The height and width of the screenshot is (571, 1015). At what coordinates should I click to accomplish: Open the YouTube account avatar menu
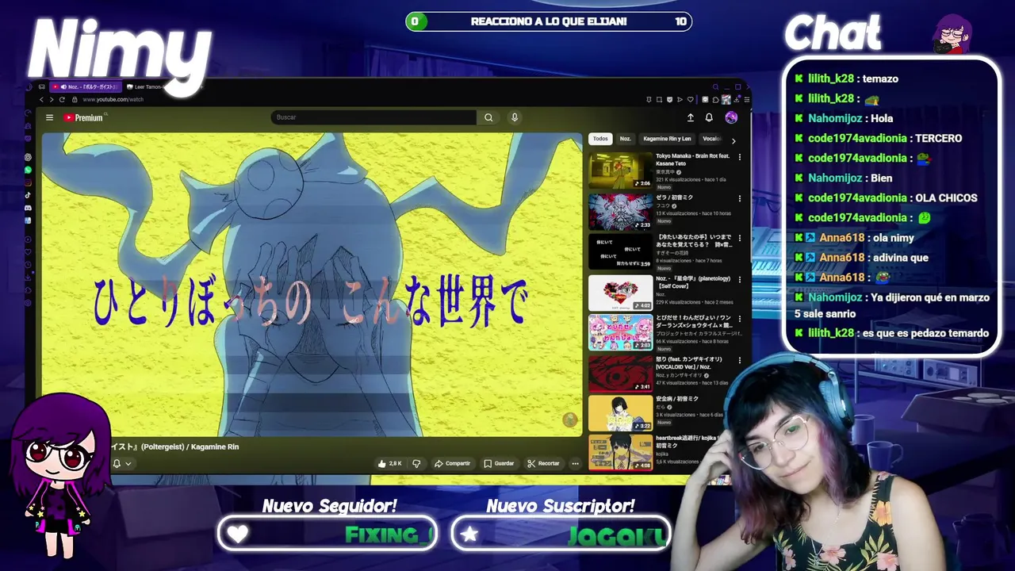click(731, 117)
